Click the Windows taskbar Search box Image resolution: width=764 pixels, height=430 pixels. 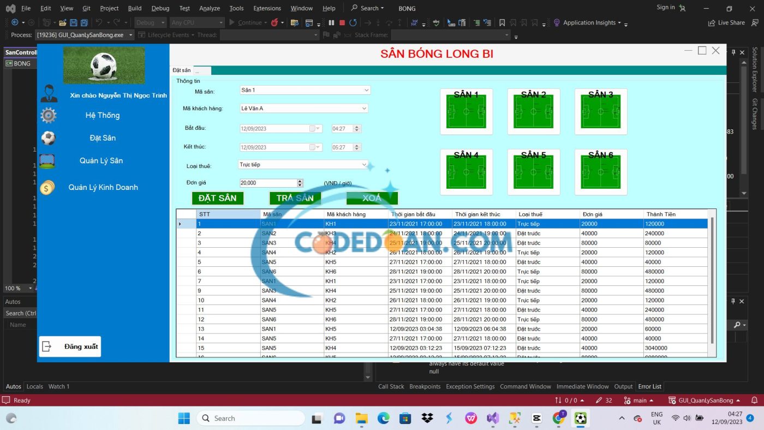coord(250,419)
